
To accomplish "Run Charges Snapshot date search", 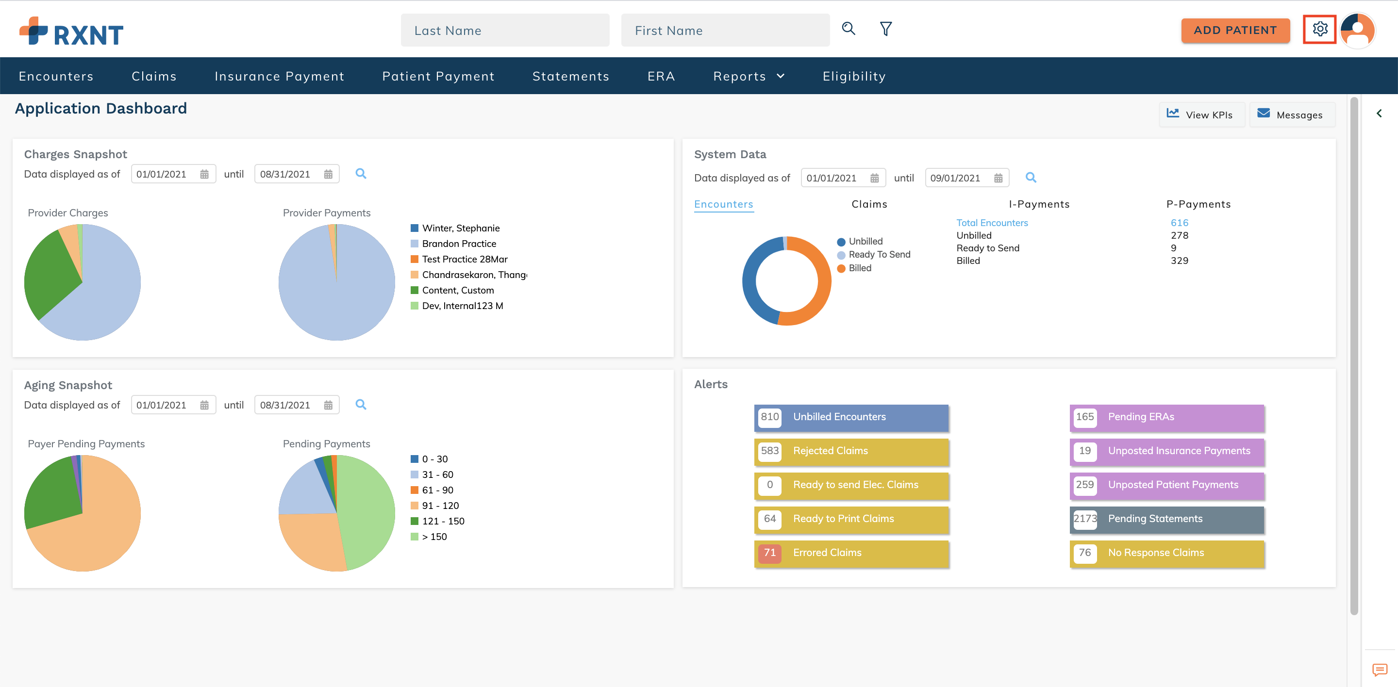I will click(x=361, y=174).
